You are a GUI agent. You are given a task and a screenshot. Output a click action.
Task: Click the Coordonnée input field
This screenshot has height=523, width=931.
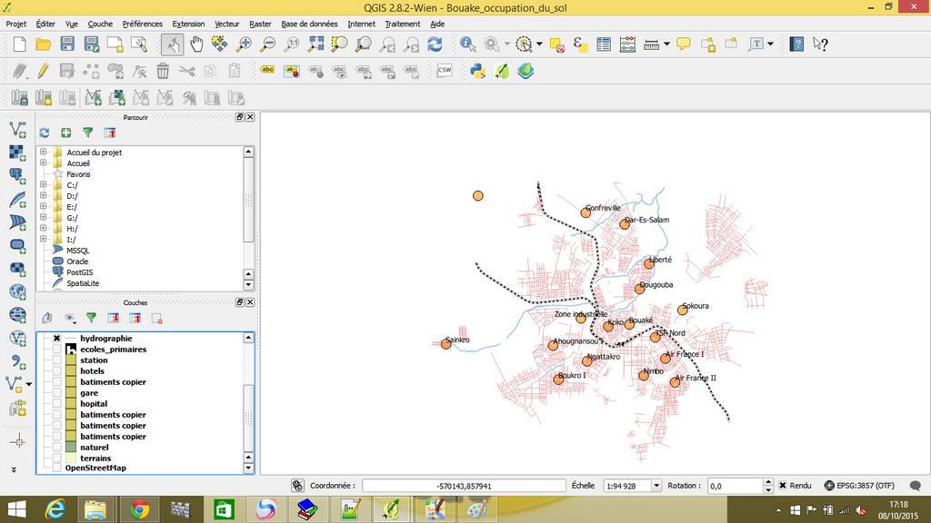(x=464, y=486)
